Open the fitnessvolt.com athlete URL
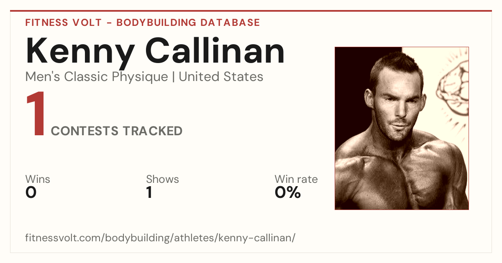The height and width of the screenshot is (263, 502). tap(160, 238)
